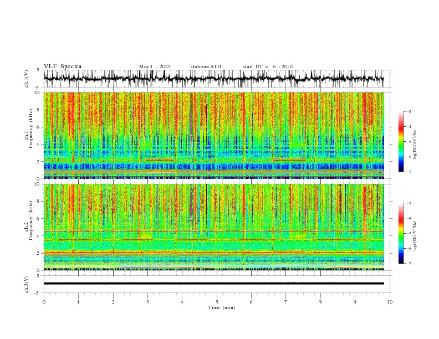
Task: Click the "-5" label on ch.1 color bar
Action: (409, 142)
